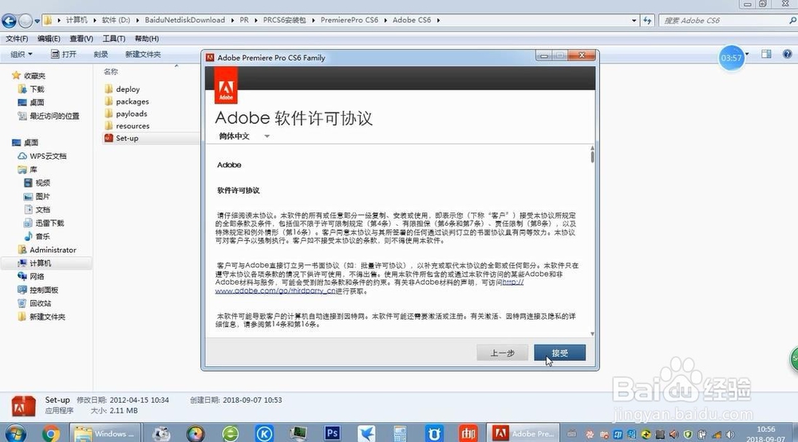Open the 组织 dropdown in Explorer toolbar
Screen dimensions: 798x442
pos(22,54)
